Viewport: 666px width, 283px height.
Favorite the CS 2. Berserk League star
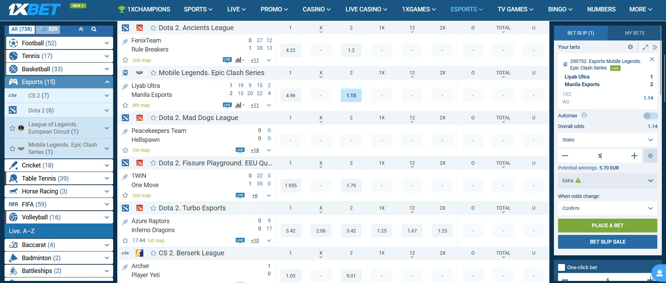click(153, 253)
